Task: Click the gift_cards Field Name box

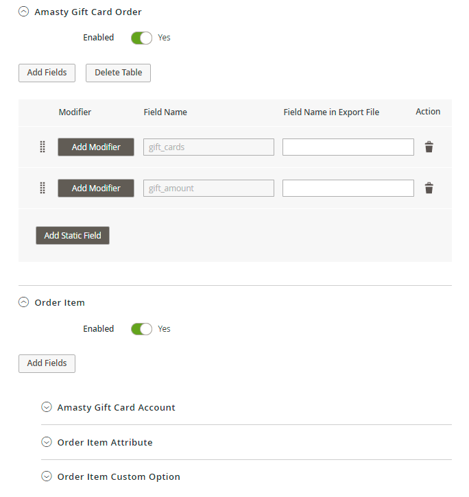Action: [208, 147]
